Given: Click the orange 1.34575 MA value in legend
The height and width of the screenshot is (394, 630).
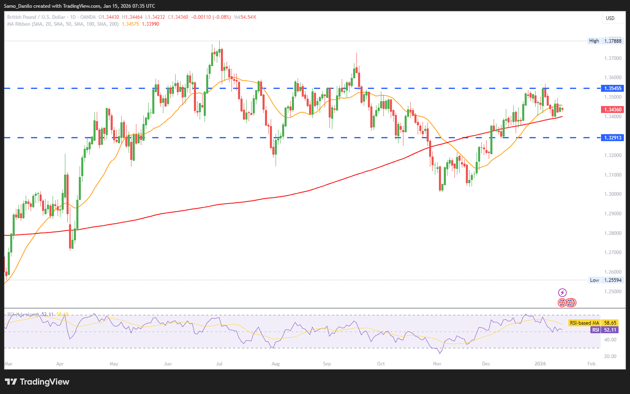Looking at the screenshot, I should coord(130,24).
